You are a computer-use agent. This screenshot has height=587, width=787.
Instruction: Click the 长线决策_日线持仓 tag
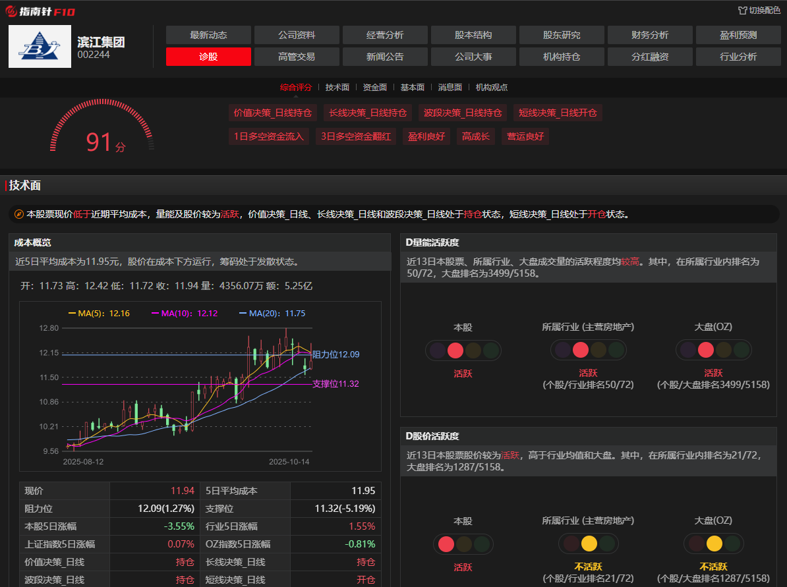pyautogui.click(x=367, y=113)
